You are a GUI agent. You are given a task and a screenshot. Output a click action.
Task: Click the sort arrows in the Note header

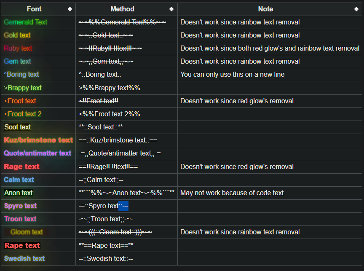tap(357, 9)
